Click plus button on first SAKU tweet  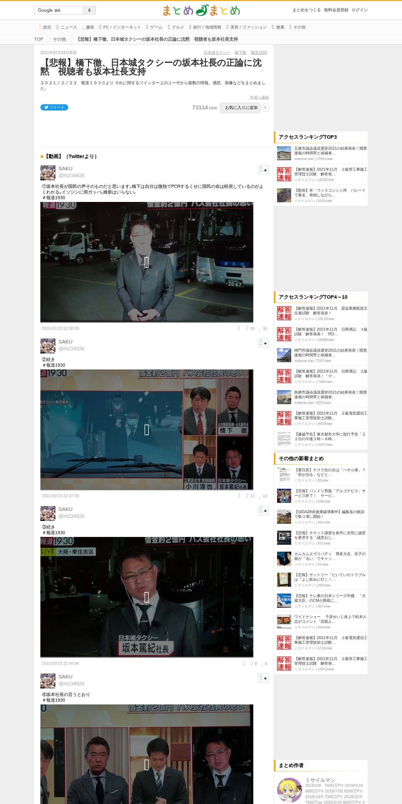pyautogui.click(x=263, y=170)
